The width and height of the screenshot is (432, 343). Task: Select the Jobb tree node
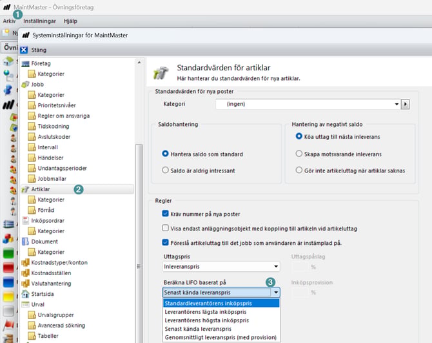coord(37,85)
